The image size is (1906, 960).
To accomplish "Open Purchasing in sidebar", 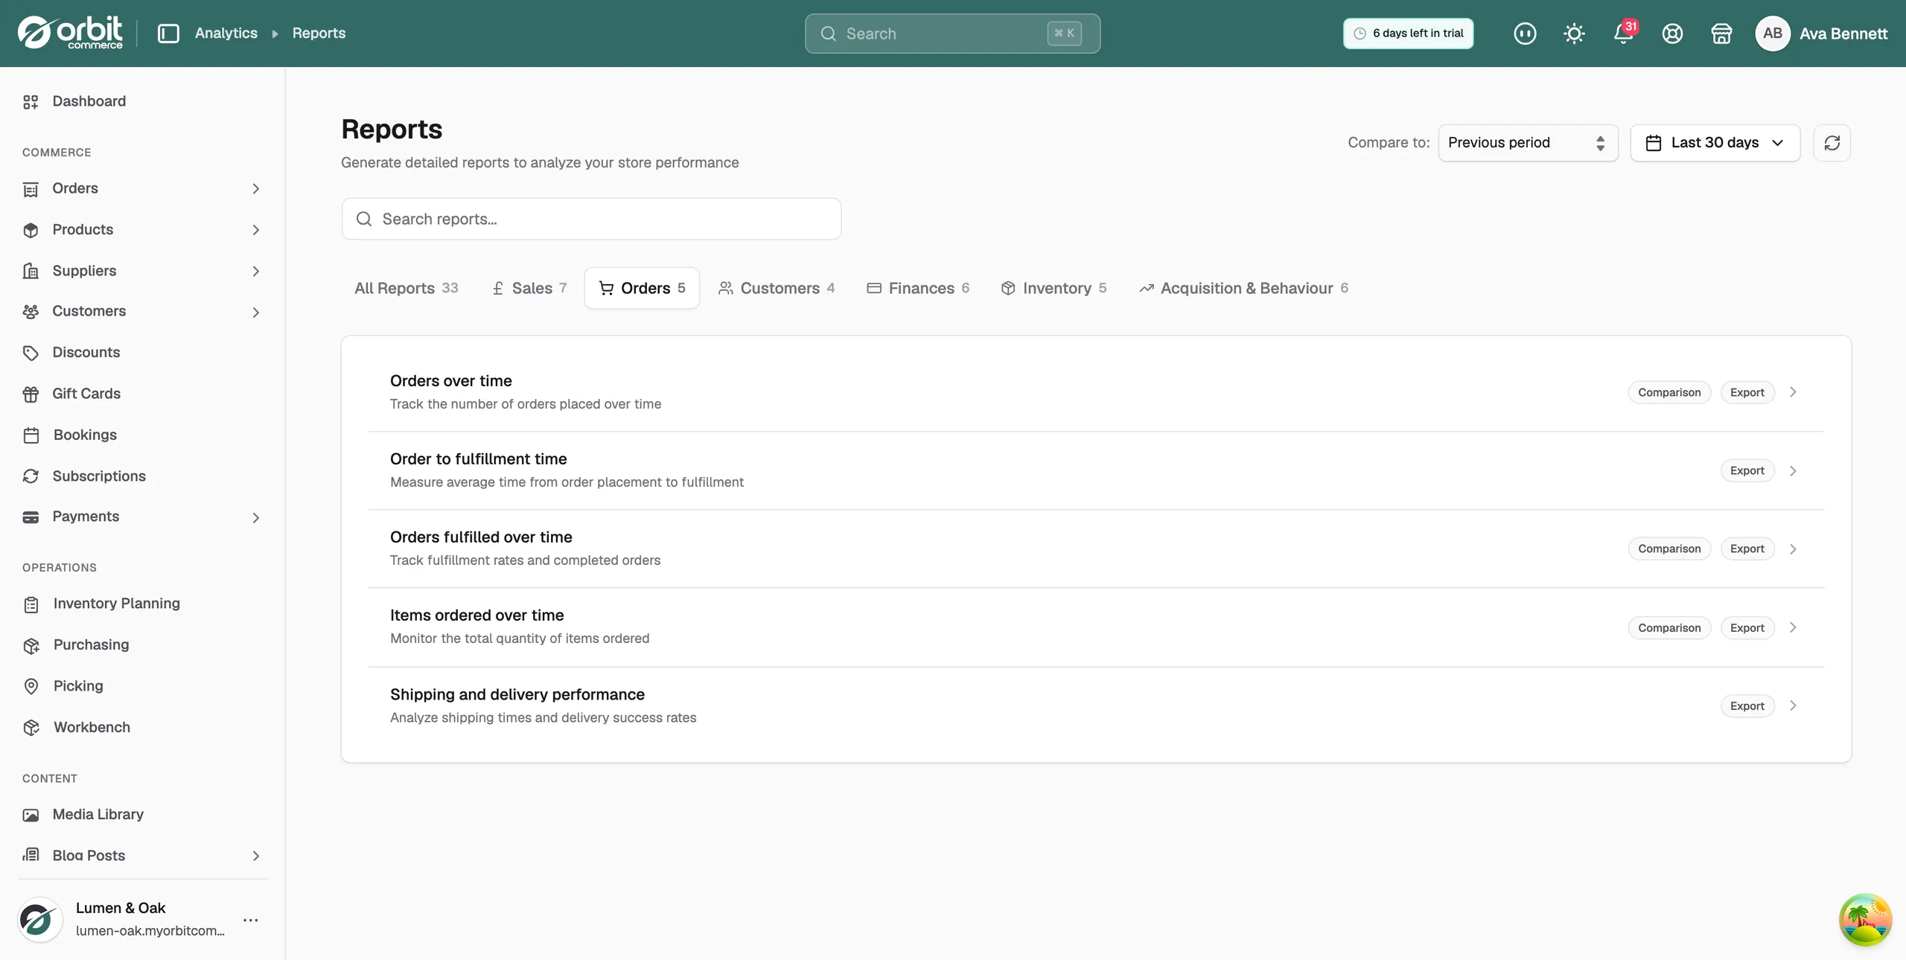I will click(x=91, y=645).
